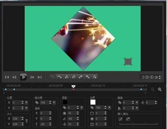Click the rotation Z input field
Image resolution: width=167 pixels, height=129 pixels.
coord(44,124)
